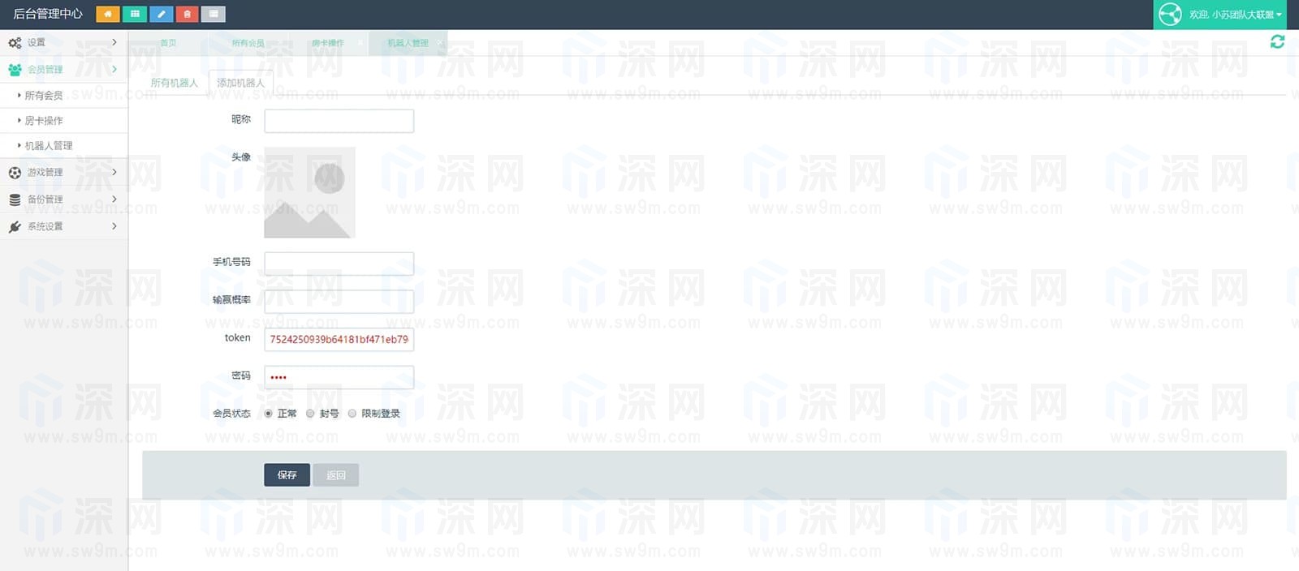Close the 机器人管理 tab
This screenshot has height=571, width=1299.
pyautogui.click(x=440, y=43)
